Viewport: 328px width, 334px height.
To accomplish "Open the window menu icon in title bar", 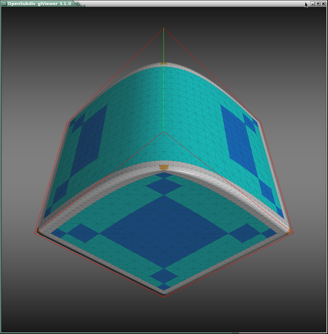I will click(4, 3).
